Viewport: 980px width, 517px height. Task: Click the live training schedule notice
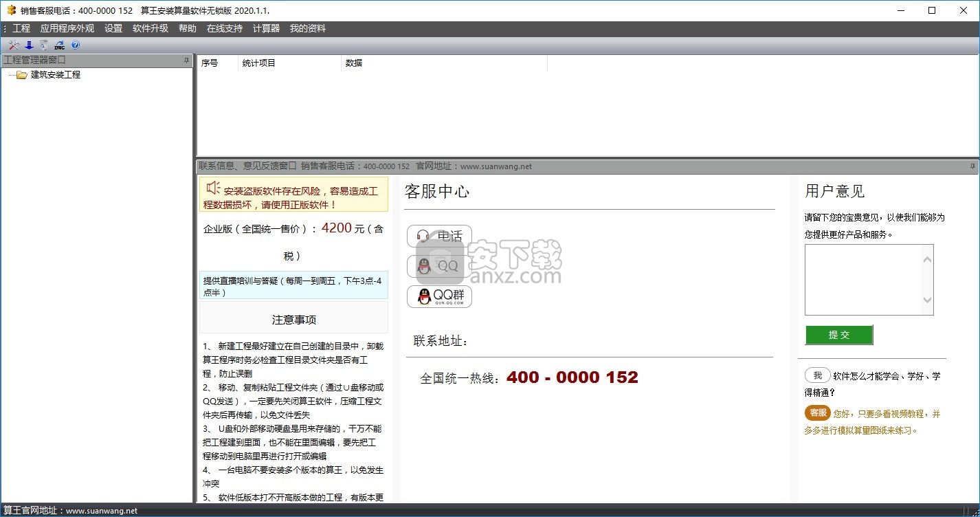[x=294, y=286]
